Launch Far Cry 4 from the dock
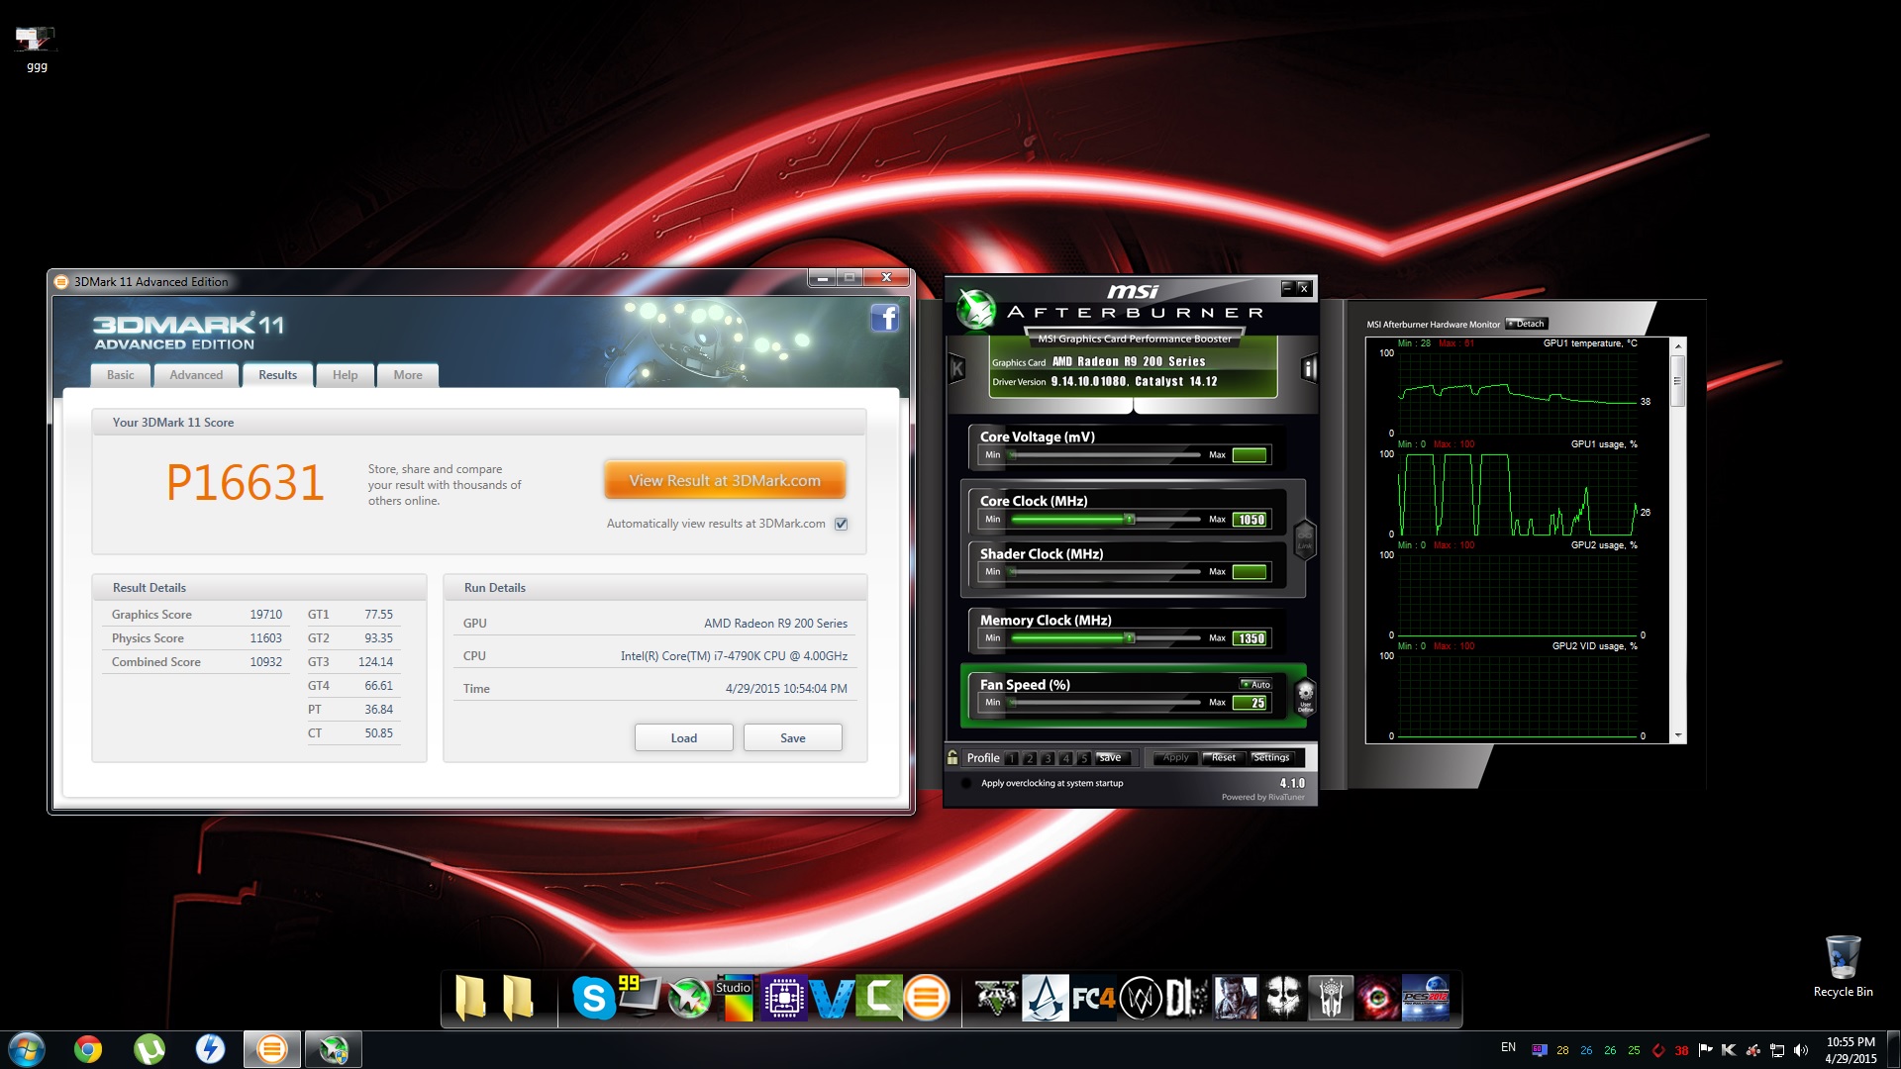The width and height of the screenshot is (1901, 1069). pyautogui.click(x=1093, y=998)
